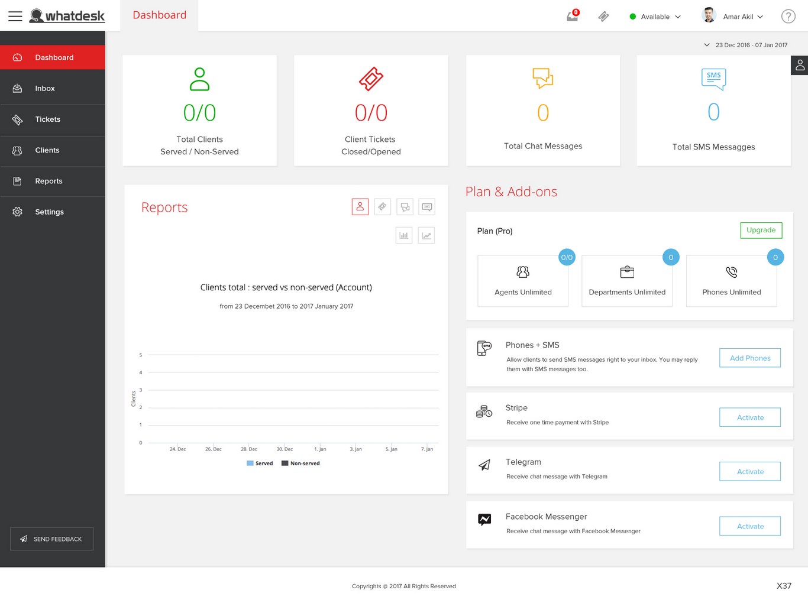This screenshot has width=808, height=603.
Task: Click the Upgrade plan button
Action: [761, 230]
